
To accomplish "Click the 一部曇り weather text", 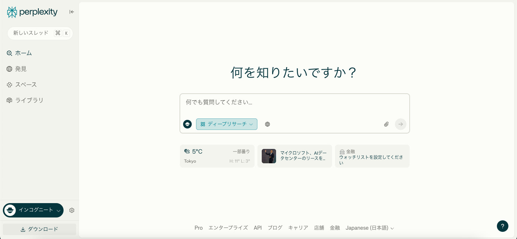I will click(x=241, y=151).
